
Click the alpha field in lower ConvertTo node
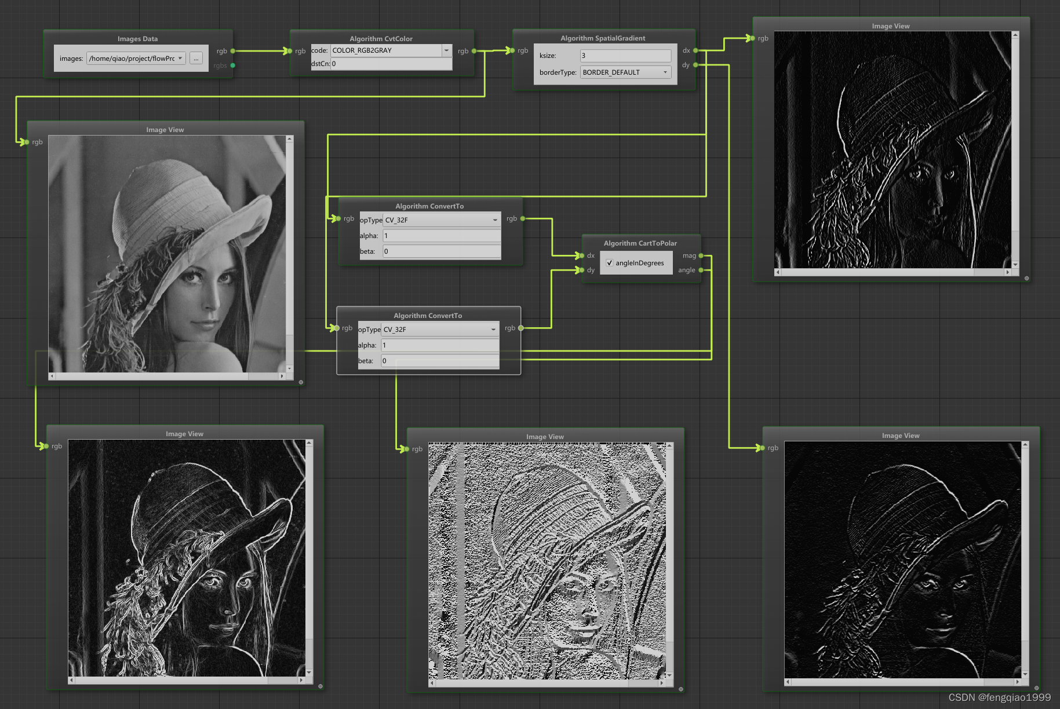click(x=440, y=345)
